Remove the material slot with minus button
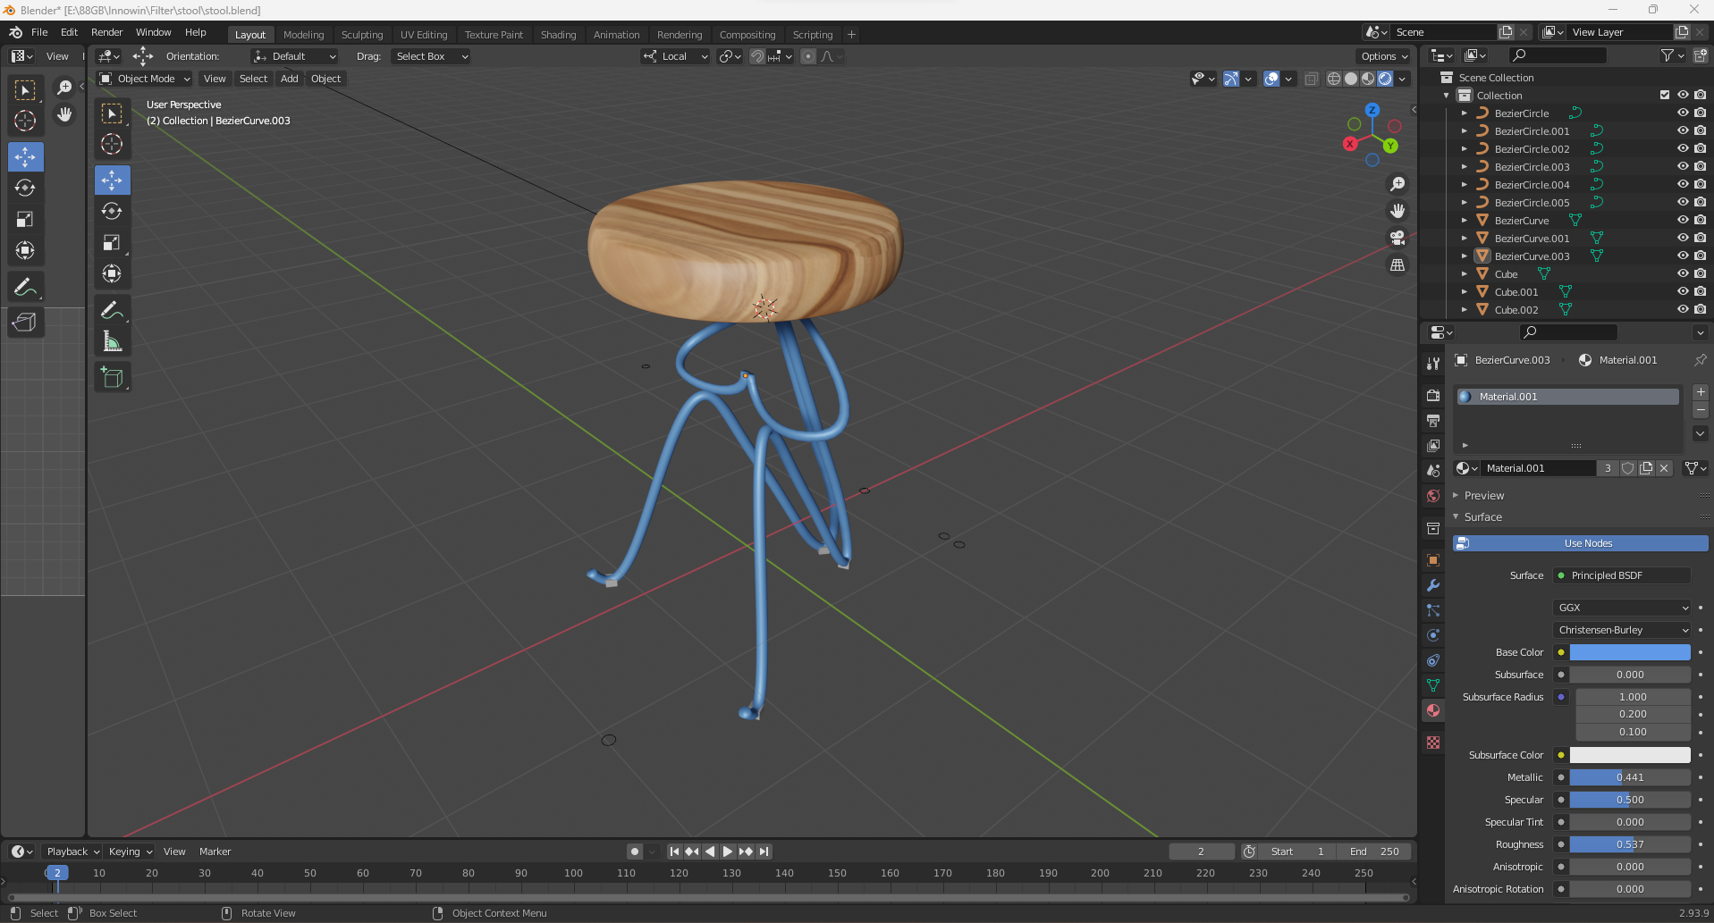The height and width of the screenshot is (923, 1714). tap(1701, 410)
